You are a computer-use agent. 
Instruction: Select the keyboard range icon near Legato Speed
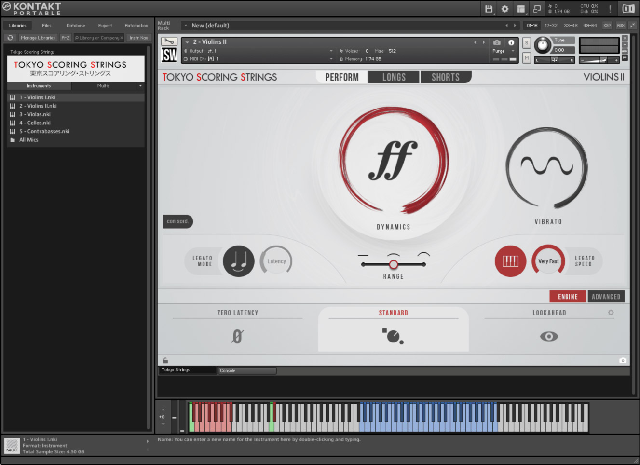pyautogui.click(x=510, y=261)
